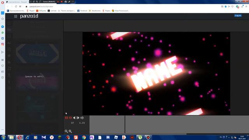Open Opera sidebar Instagram
Viewport: 249px width, 140px height.
coord(3,44)
